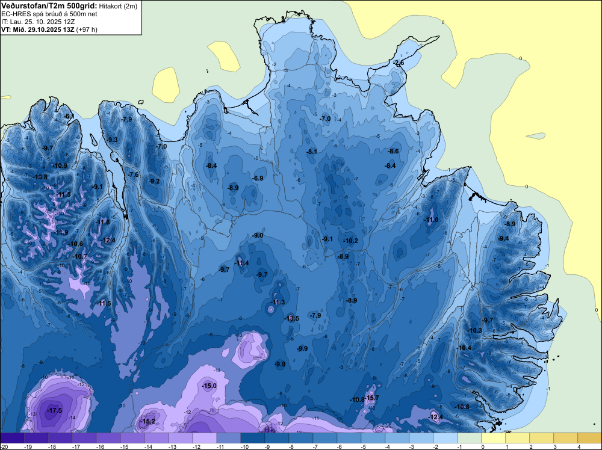
Task: Click the legend swatch between -16 and -15
Action: [x=108, y=438]
